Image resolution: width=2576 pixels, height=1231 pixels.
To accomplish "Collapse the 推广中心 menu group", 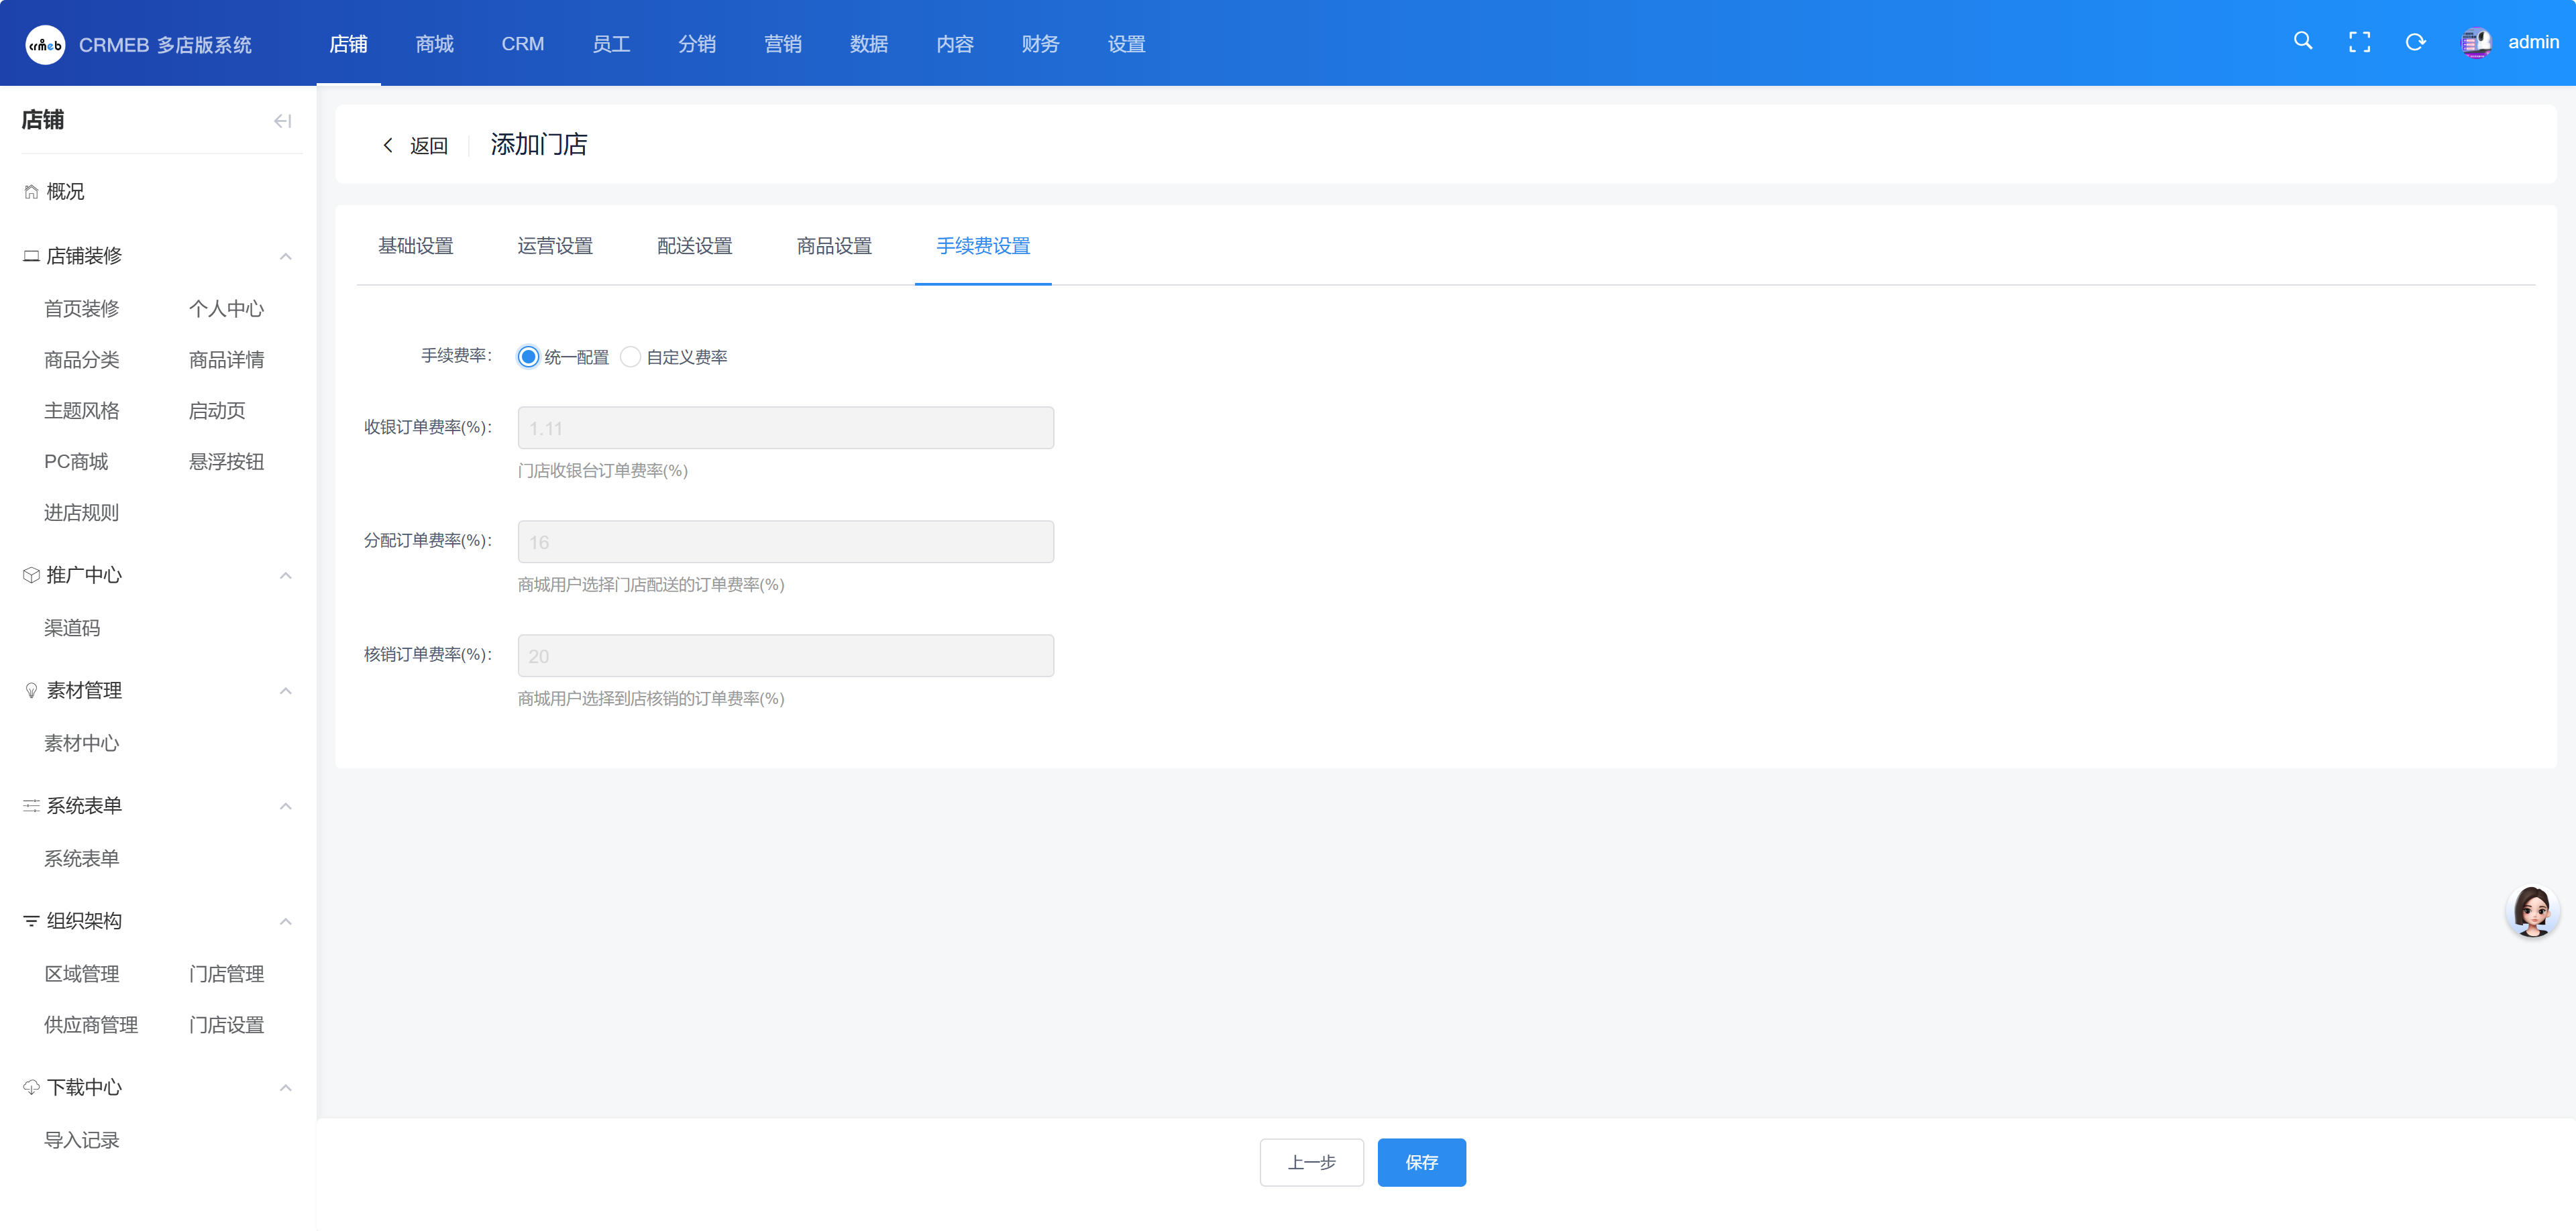I will pos(286,575).
